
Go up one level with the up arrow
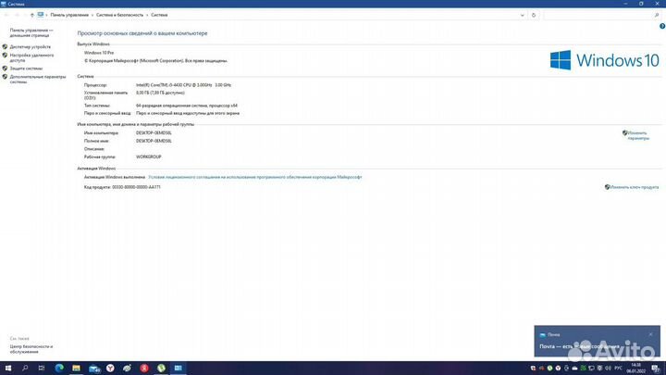coord(31,15)
